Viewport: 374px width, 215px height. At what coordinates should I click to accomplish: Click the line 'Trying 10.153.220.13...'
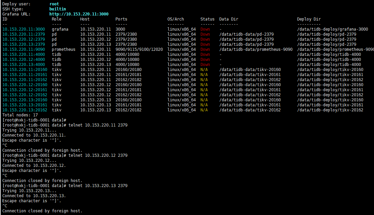click(29, 191)
